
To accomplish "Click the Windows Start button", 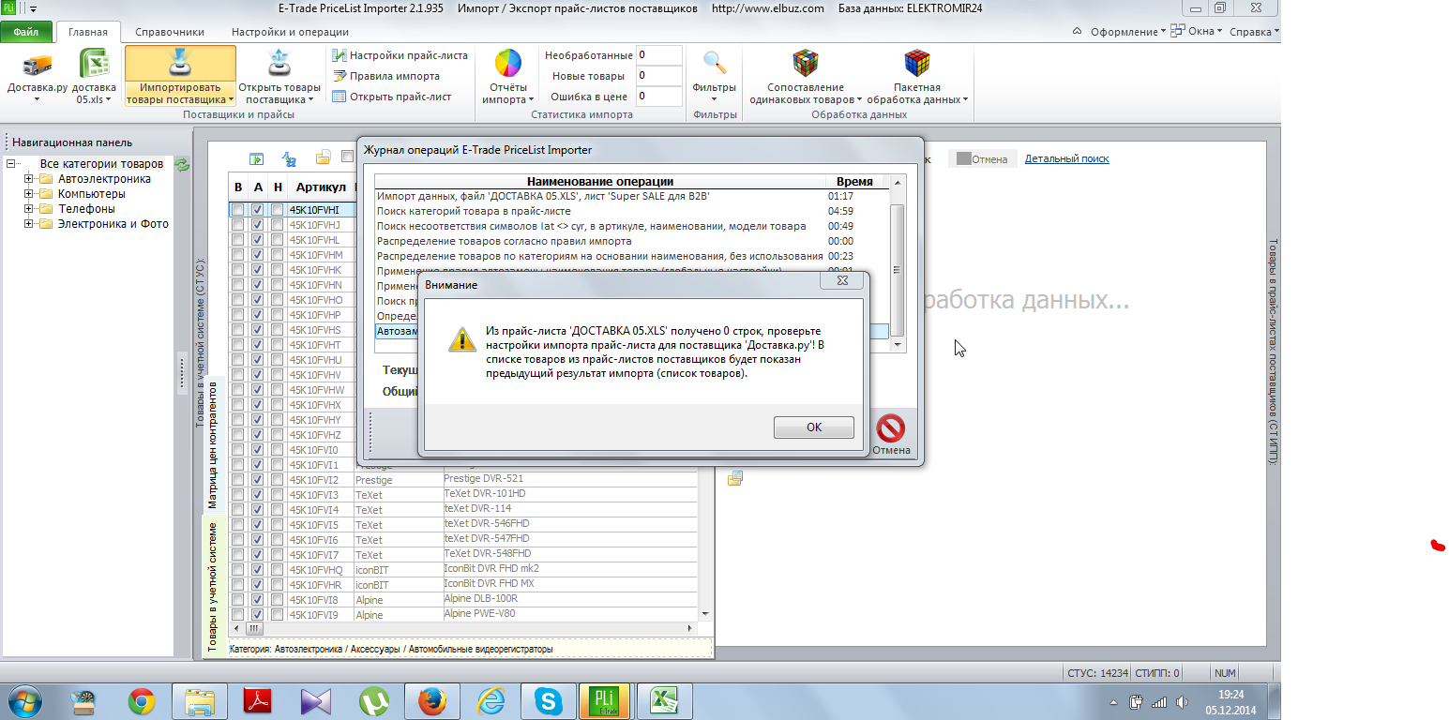I will (x=24, y=700).
